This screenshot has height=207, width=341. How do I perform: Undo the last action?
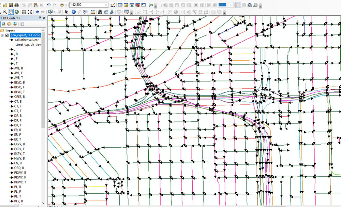(49, 5)
